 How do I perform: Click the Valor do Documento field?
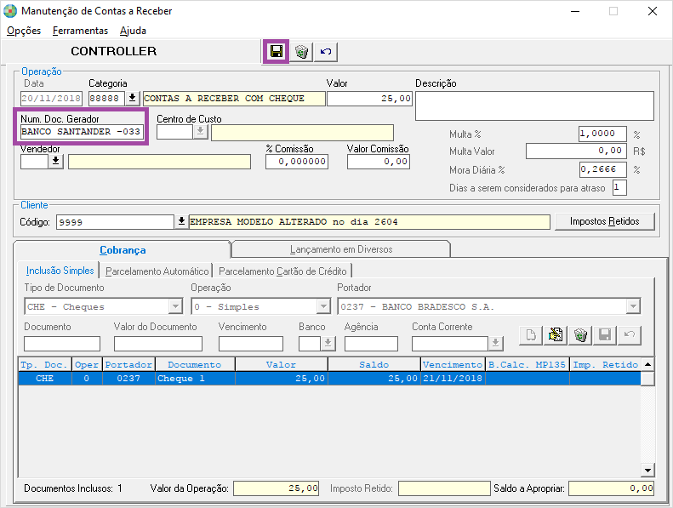(158, 344)
